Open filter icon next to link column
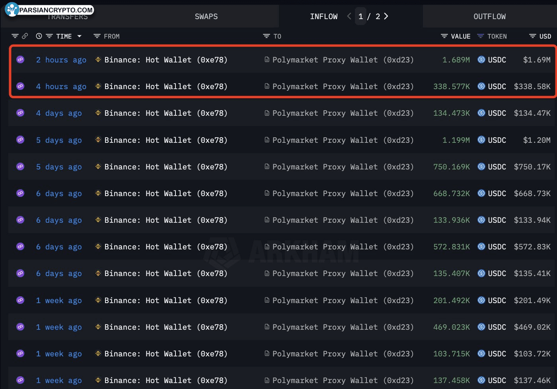 [x=15, y=36]
